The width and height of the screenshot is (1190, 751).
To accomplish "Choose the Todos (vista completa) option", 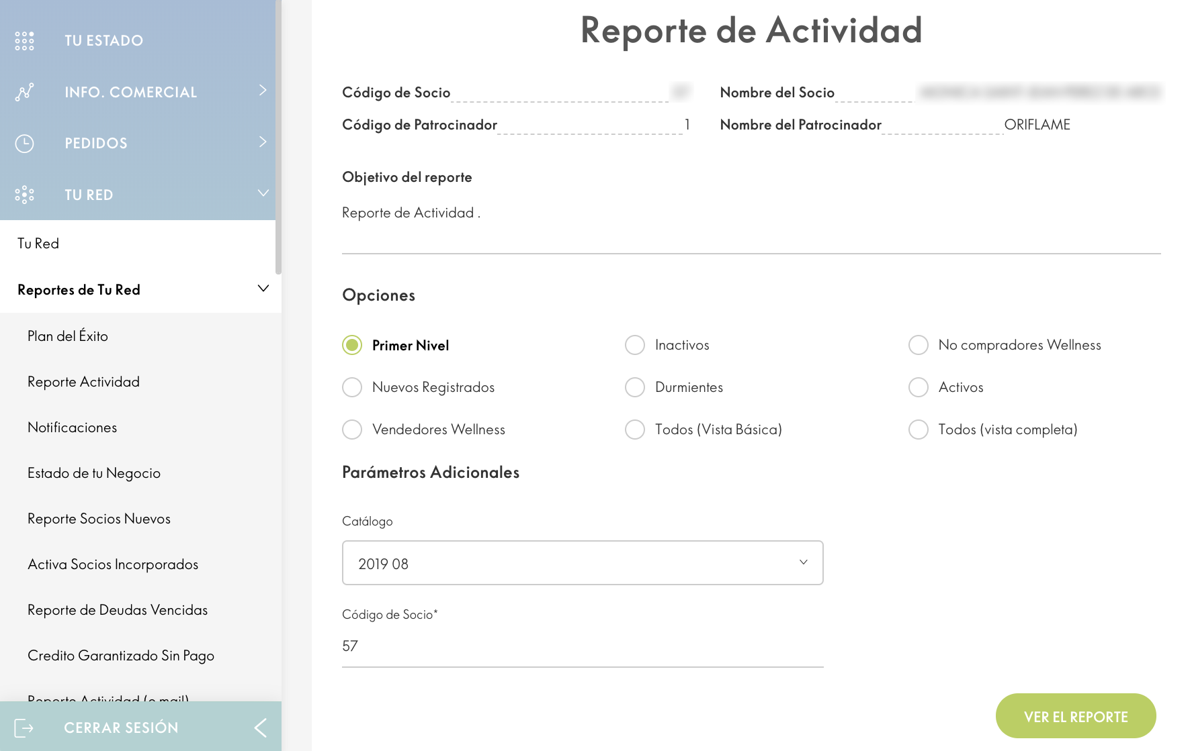I will pos(918,430).
